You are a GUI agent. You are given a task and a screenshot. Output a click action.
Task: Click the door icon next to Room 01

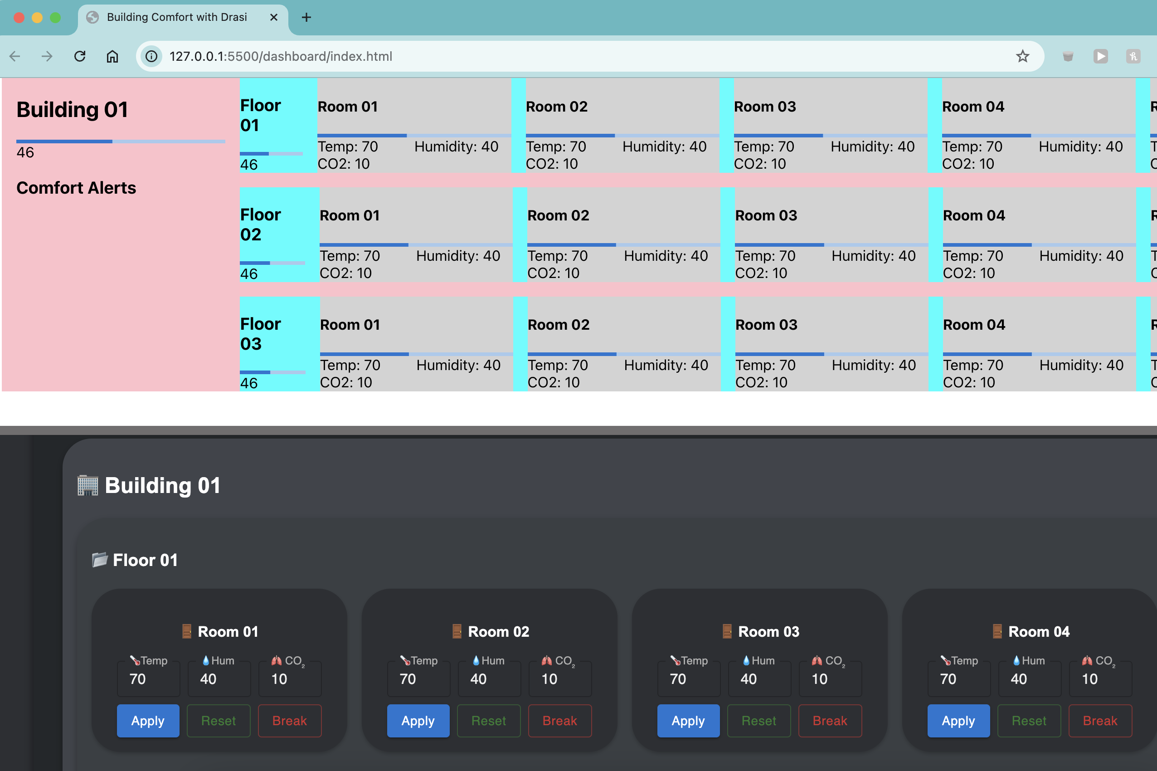click(187, 631)
